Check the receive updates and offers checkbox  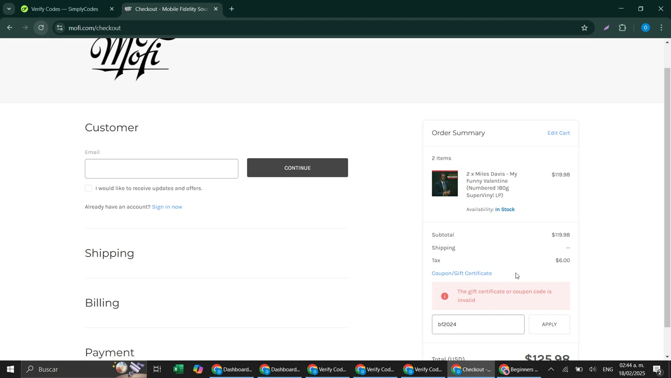pyautogui.click(x=89, y=189)
